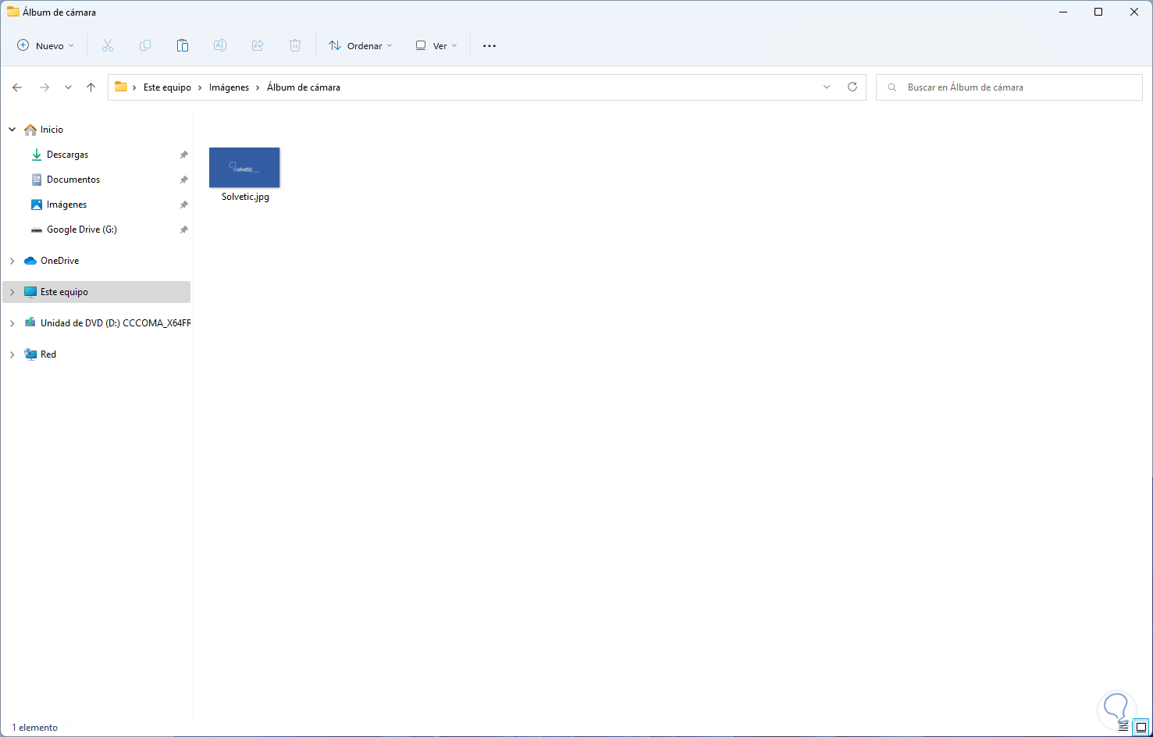Click the Paste clipboard icon
The image size is (1153, 737).
click(183, 46)
